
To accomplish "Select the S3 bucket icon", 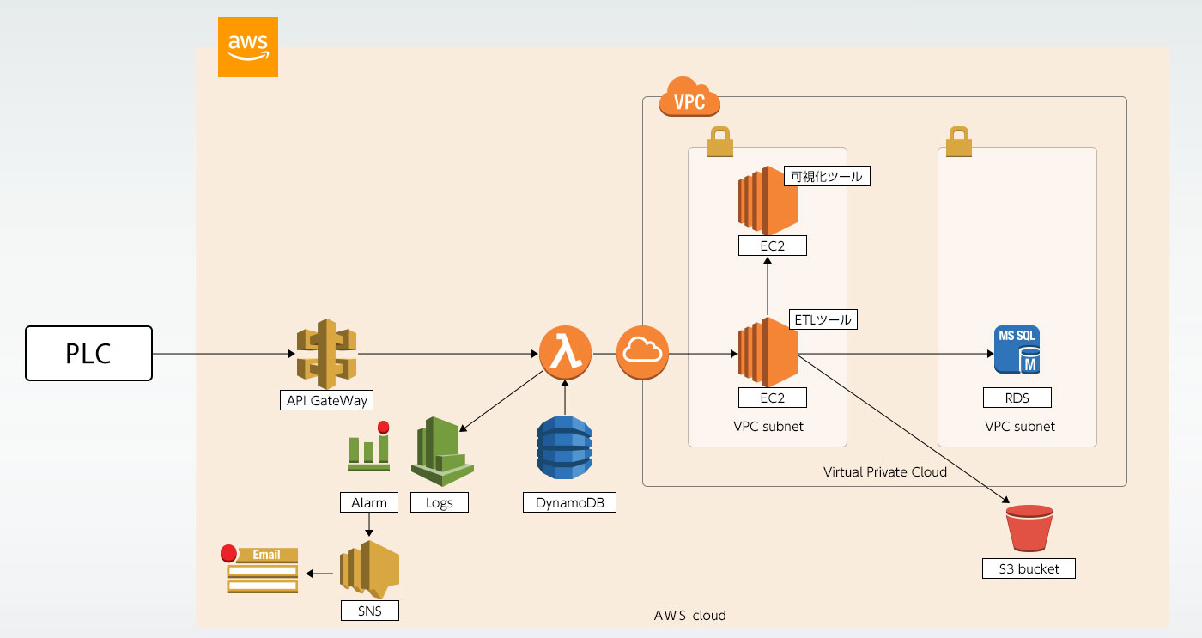I will tap(1029, 528).
